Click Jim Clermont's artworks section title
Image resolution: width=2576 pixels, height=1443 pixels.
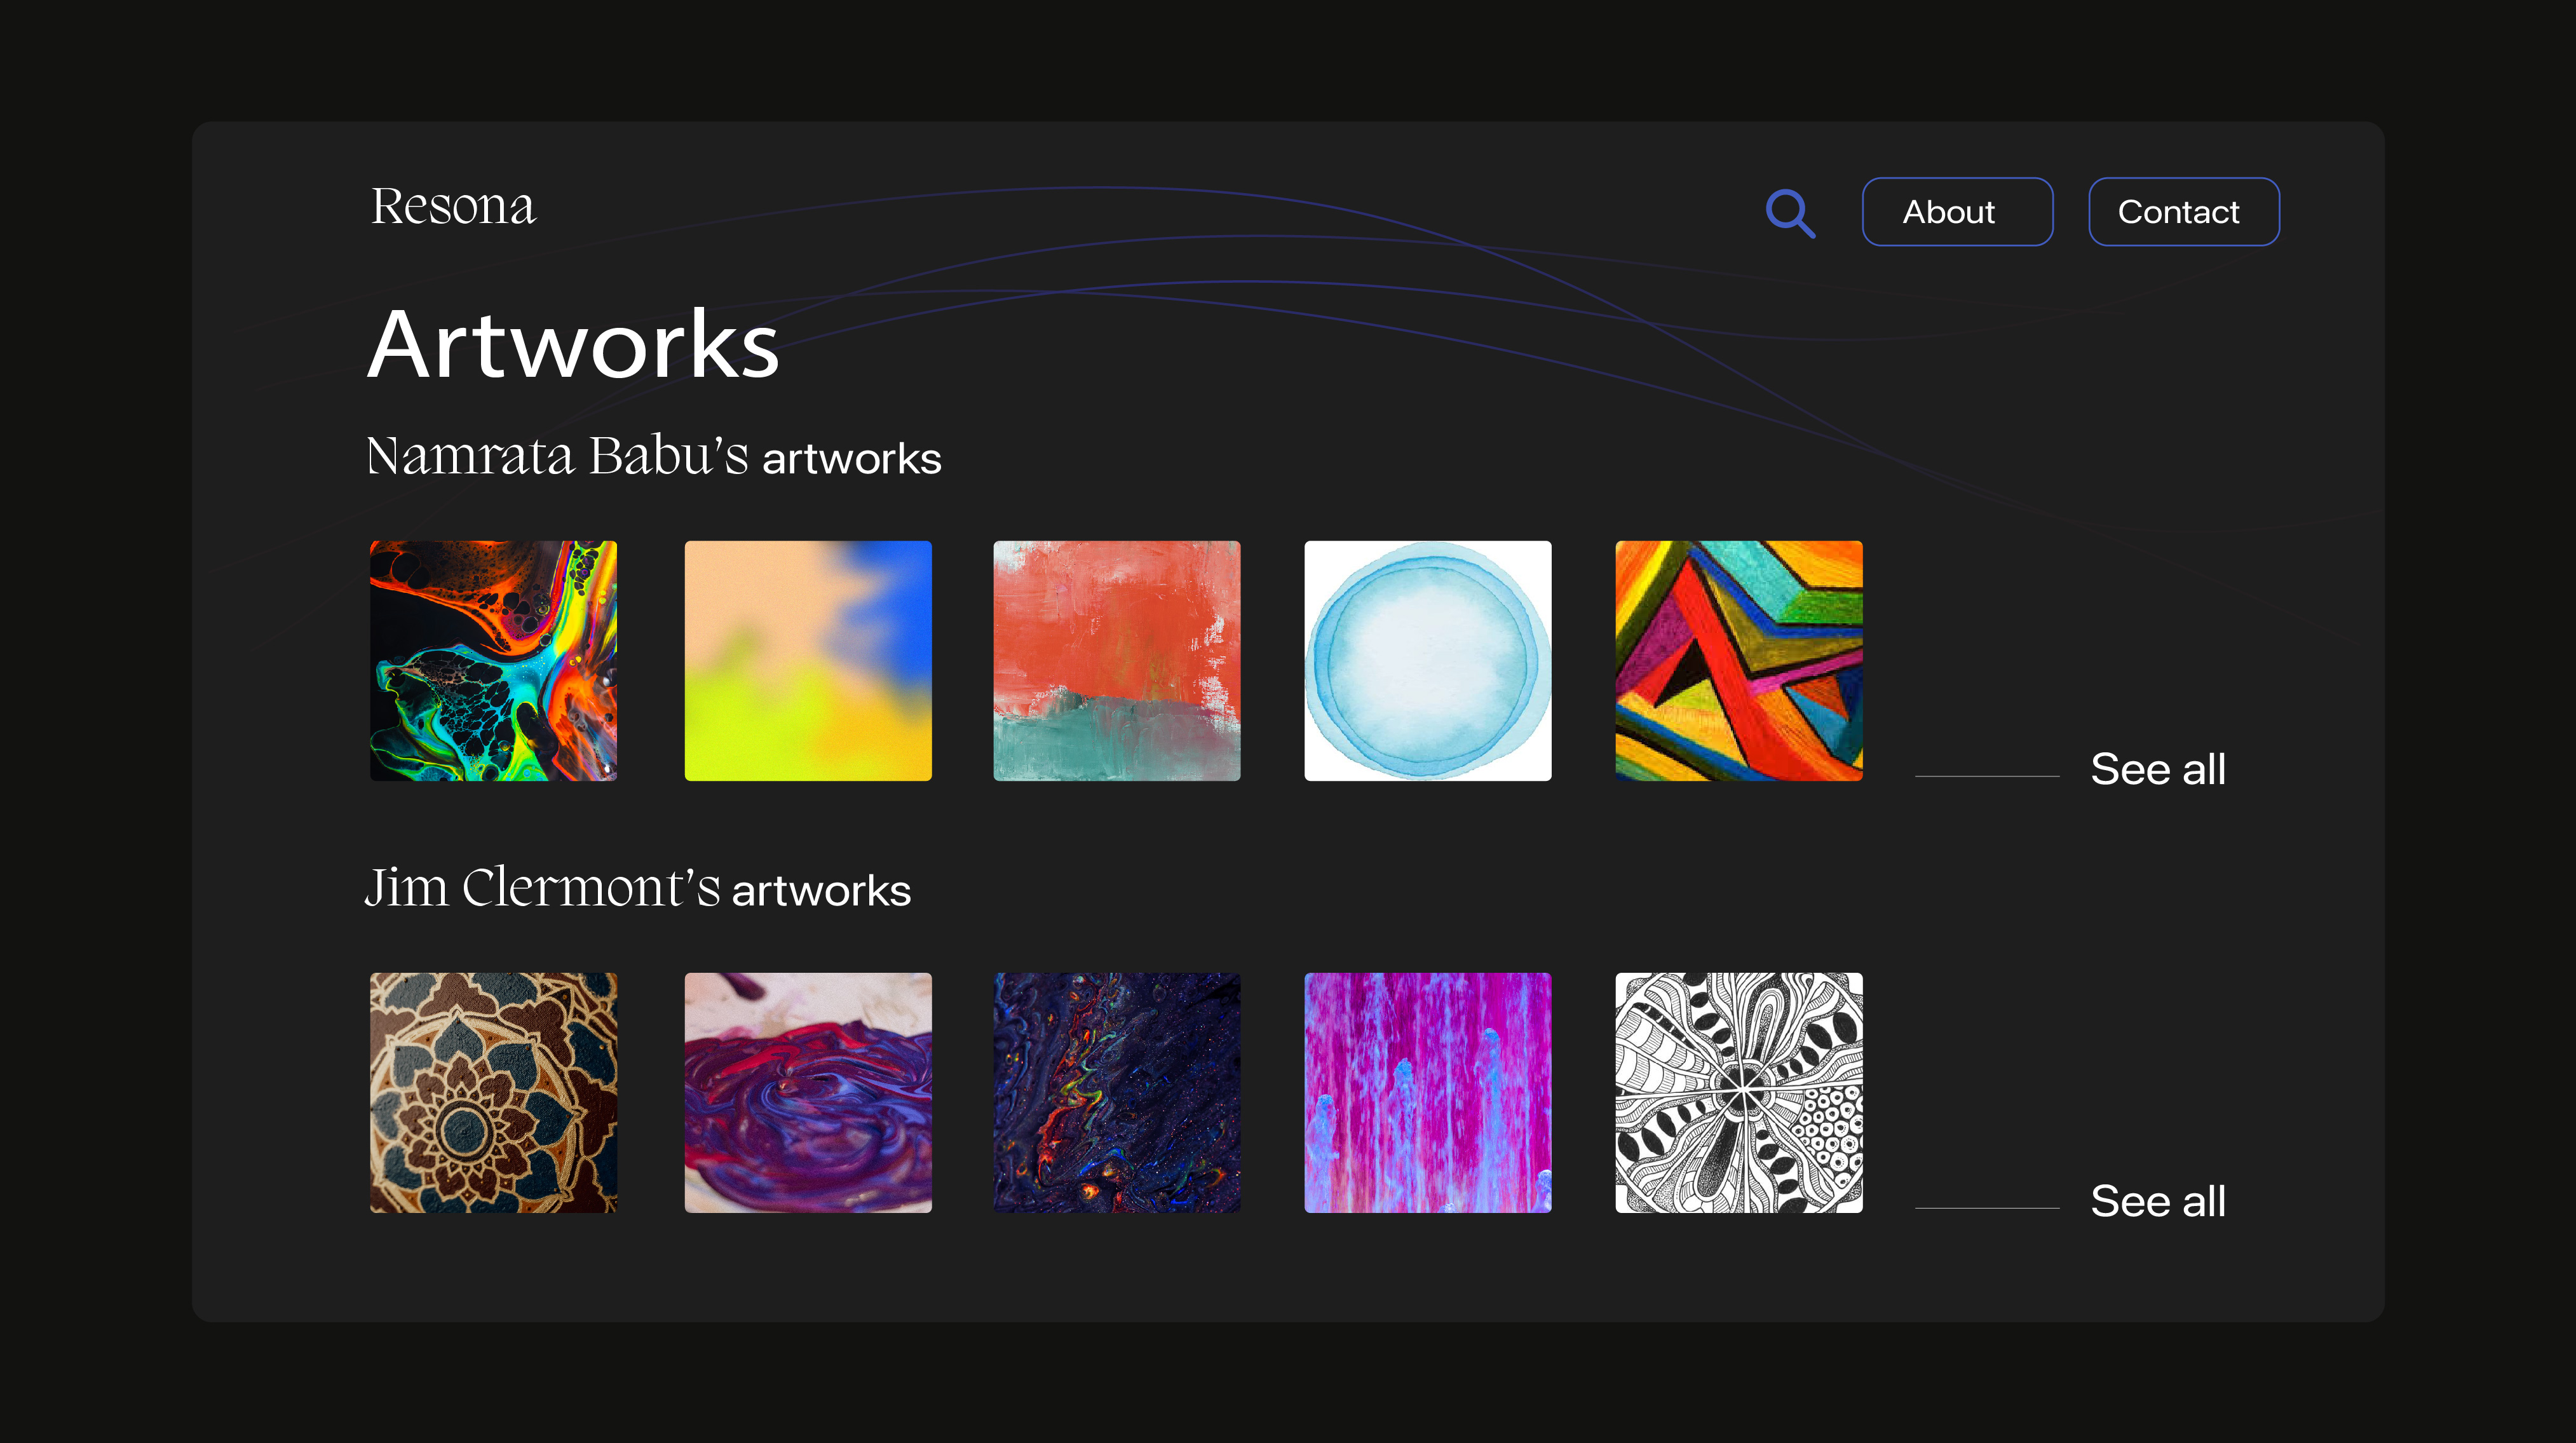[637, 889]
